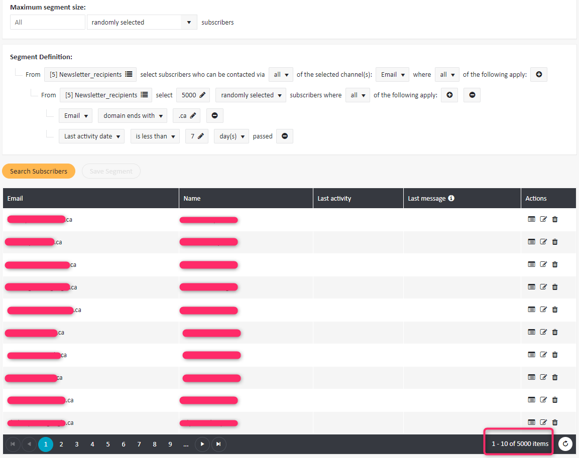
Task: Edit the second subscriber row via pencil icon
Action: click(x=543, y=242)
